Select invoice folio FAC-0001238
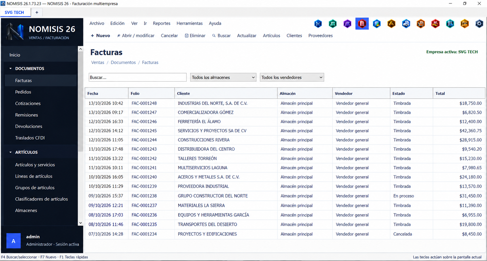 pos(144,196)
